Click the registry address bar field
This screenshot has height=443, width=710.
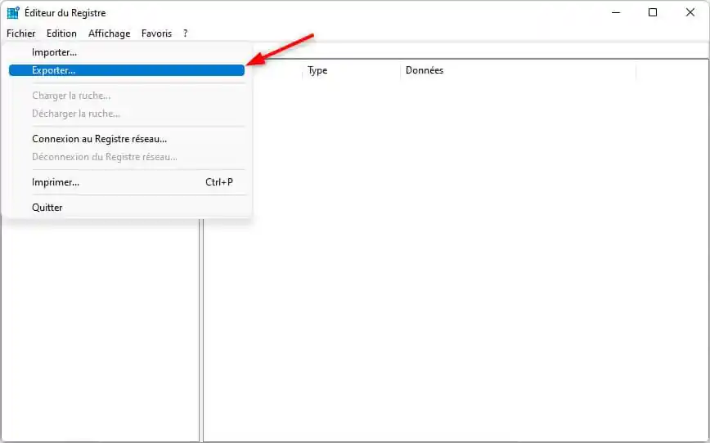point(480,51)
